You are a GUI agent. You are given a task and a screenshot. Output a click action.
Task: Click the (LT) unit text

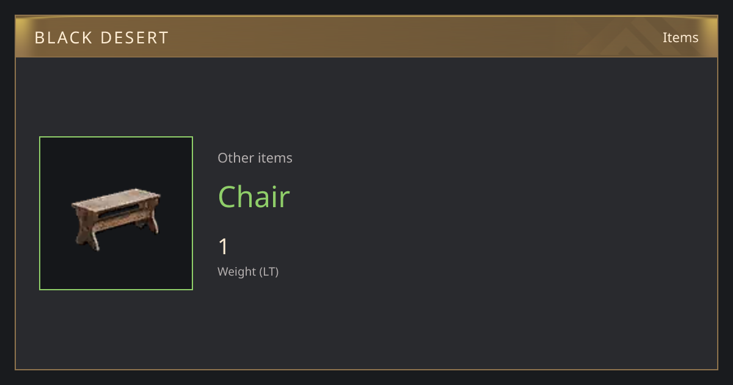point(269,271)
